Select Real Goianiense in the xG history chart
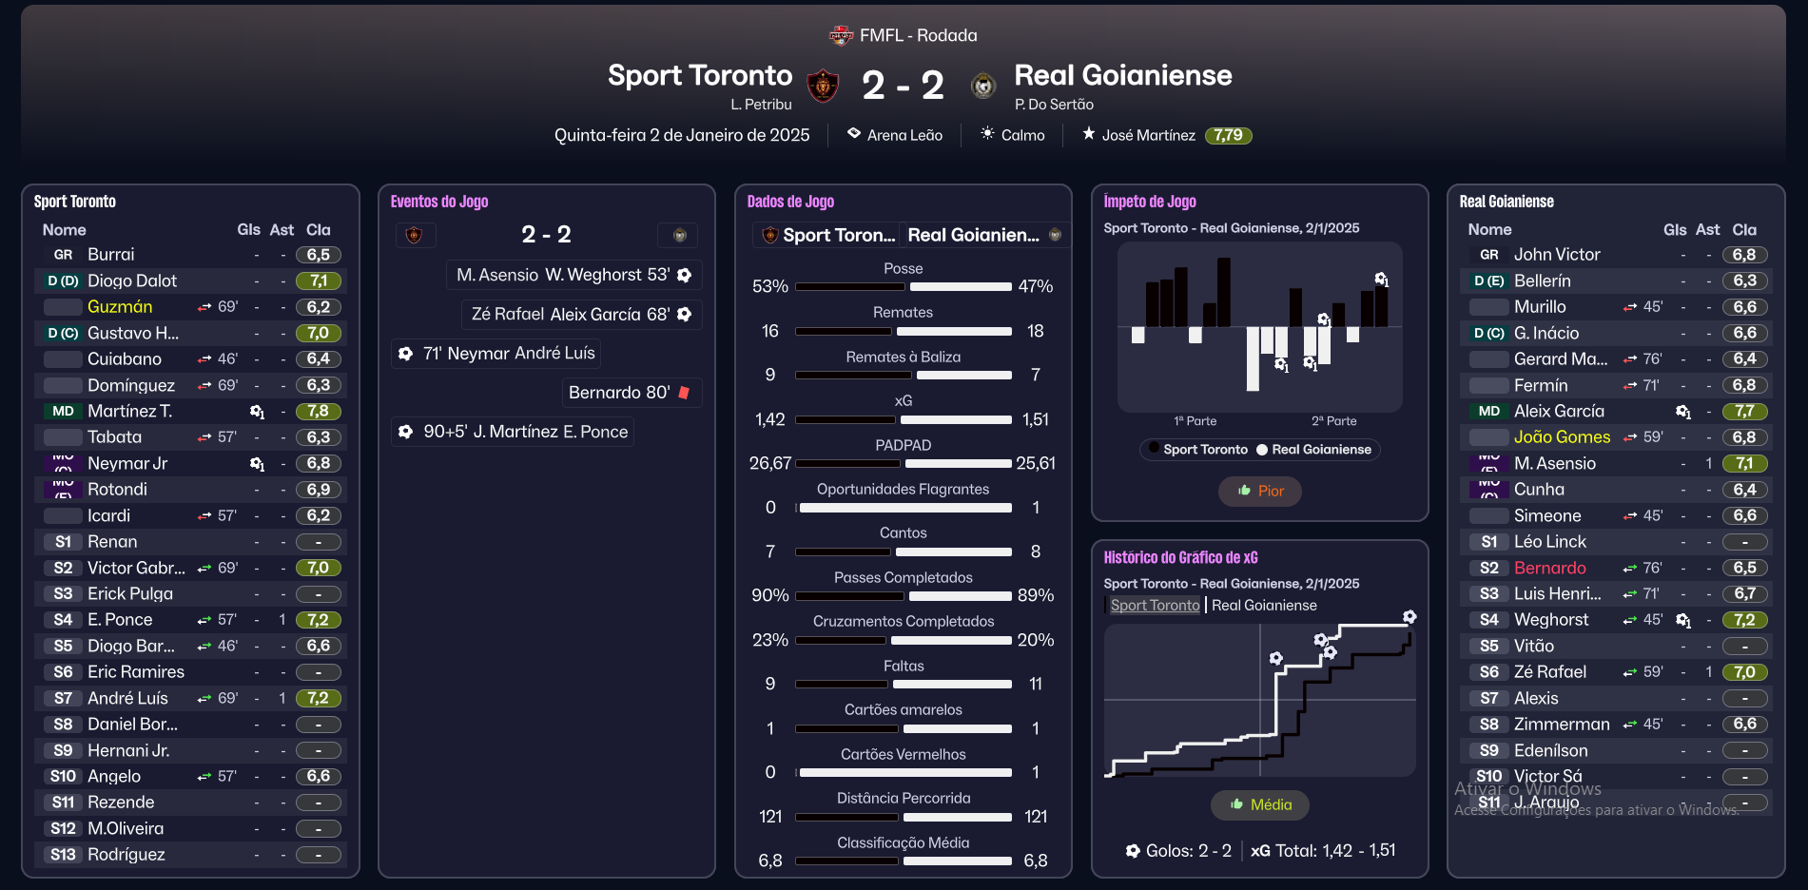This screenshot has height=890, width=1808. tap(1264, 606)
